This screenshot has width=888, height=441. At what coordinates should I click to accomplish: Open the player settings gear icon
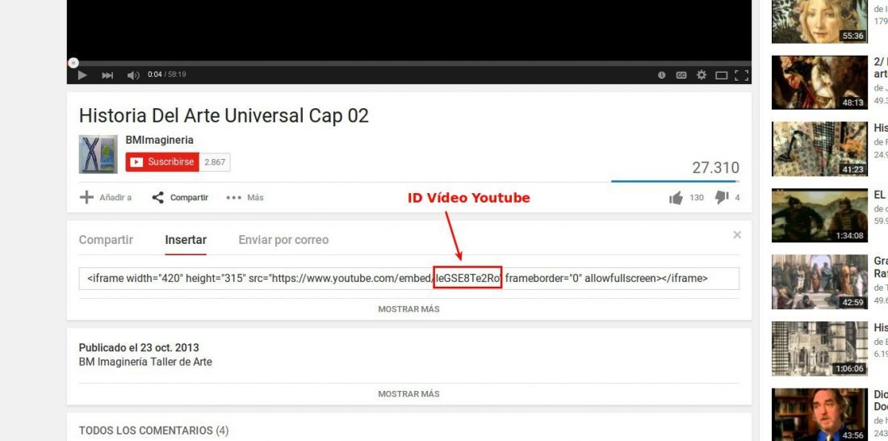pos(701,75)
